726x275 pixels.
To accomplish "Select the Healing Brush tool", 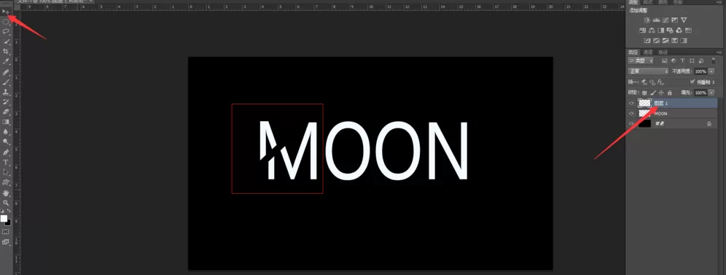I will (6, 73).
